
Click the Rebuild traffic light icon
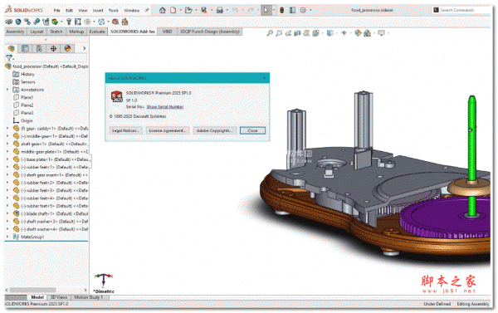tap(281, 10)
